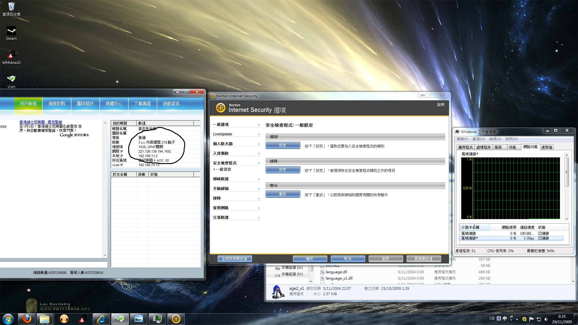578x325 pixels.
Task: Launch Firefox from the taskbar
Action: point(27,319)
